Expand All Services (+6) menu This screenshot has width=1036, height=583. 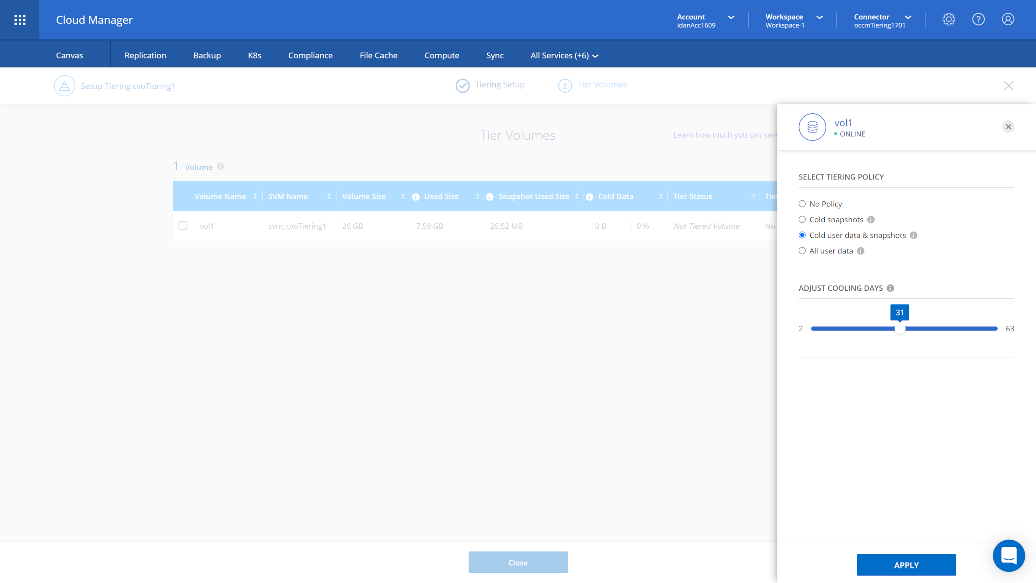pos(564,55)
